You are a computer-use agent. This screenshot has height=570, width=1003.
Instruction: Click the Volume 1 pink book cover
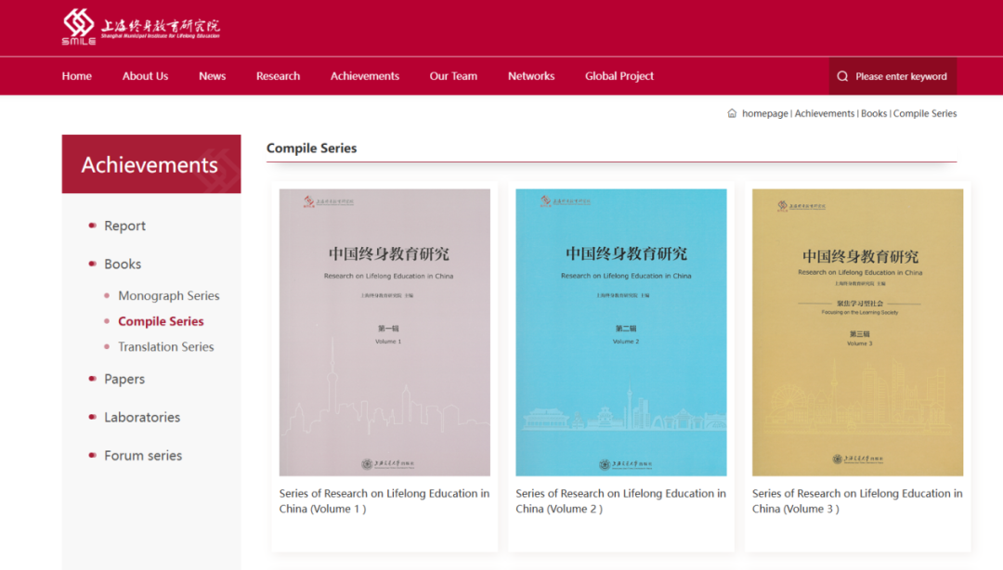tap(384, 332)
